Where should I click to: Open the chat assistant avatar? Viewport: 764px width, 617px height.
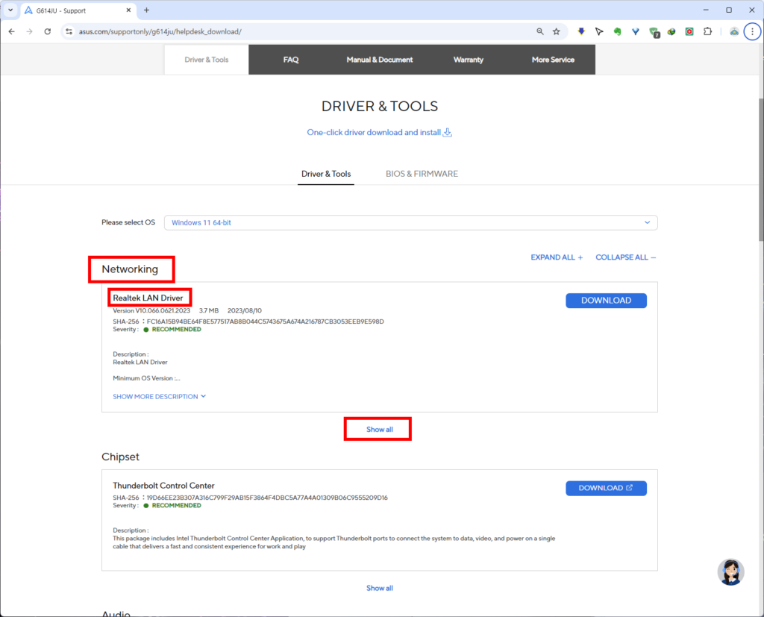[x=730, y=571]
